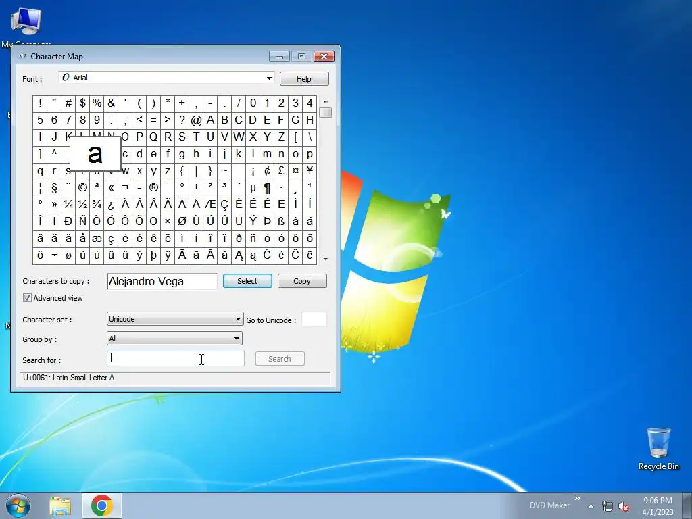692x519 pixels.
Task: Select the Æ ligature character
Action: point(210,204)
